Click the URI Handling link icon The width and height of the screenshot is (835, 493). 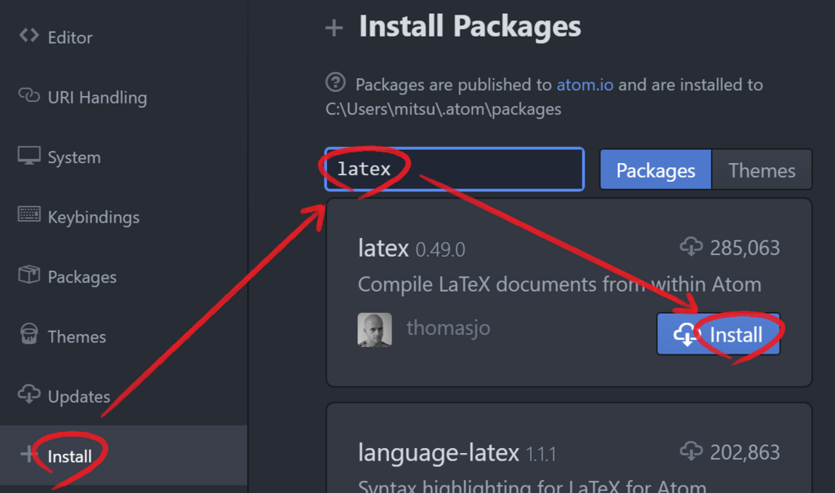pyautogui.click(x=29, y=96)
